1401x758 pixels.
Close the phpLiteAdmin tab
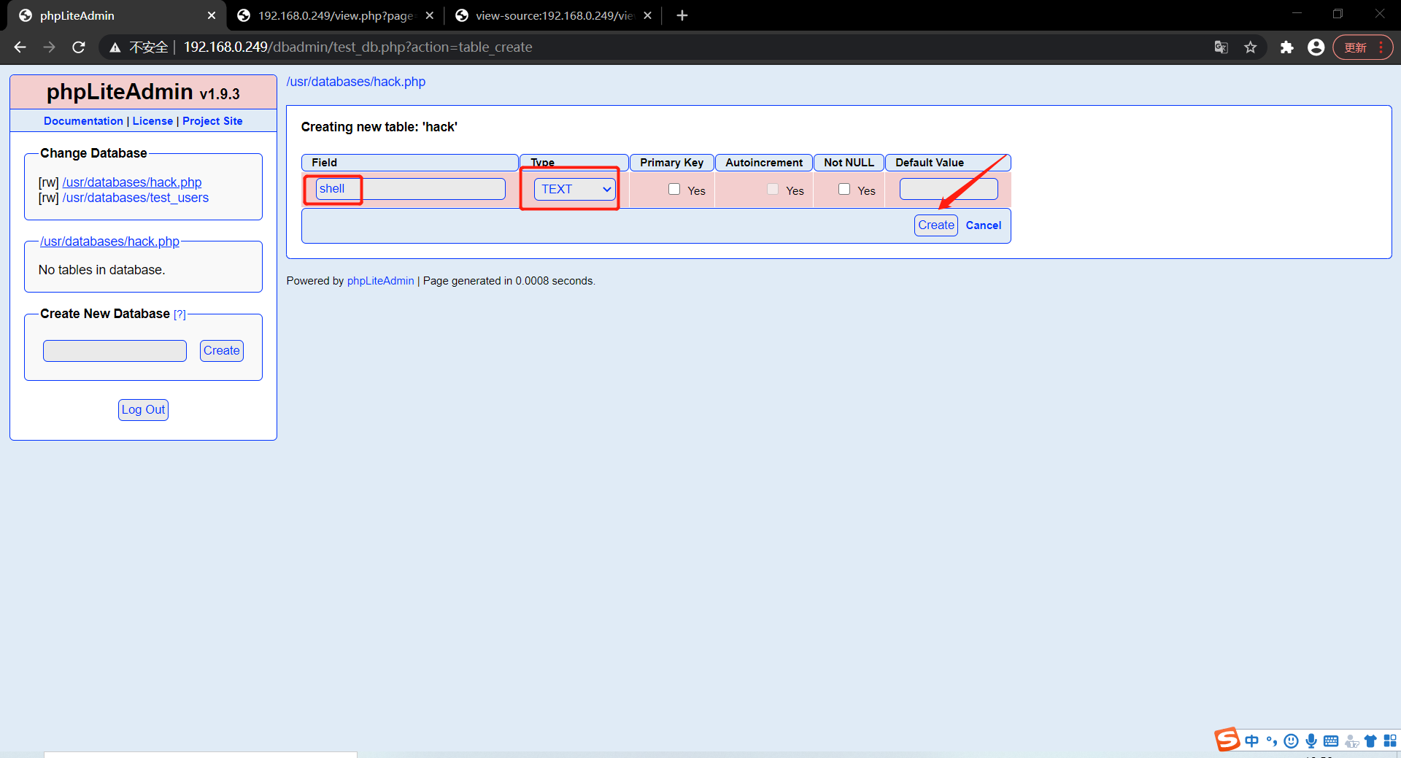(x=212, y=15)
